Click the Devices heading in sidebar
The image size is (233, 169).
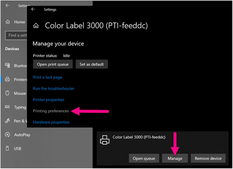(x=12, y=49)
